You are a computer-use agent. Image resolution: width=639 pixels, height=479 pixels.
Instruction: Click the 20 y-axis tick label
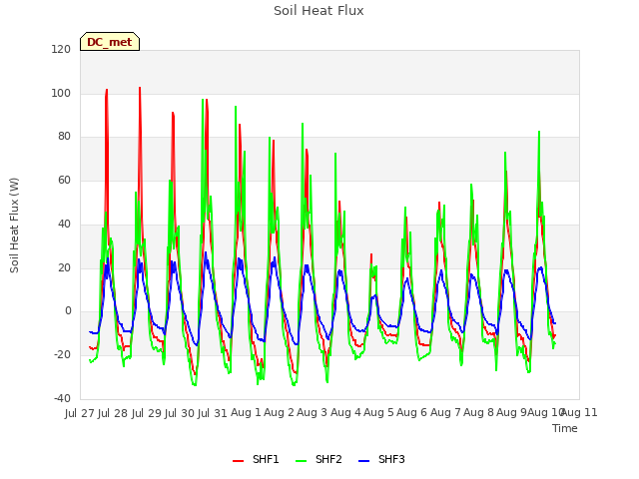click(64, 268)
